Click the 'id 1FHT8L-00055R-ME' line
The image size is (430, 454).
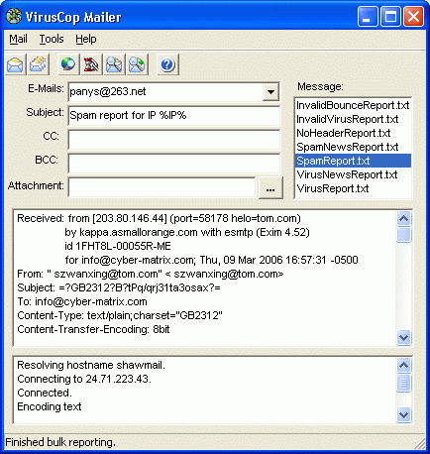[x=118, y=246]
